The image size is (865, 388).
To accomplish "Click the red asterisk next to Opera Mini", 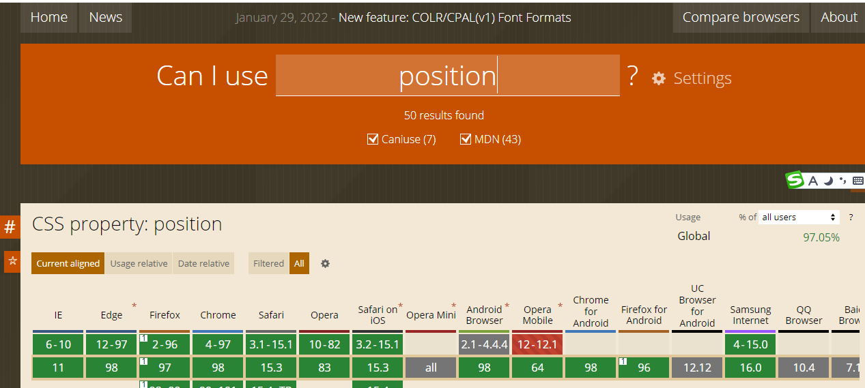I will tap(453, 305).
